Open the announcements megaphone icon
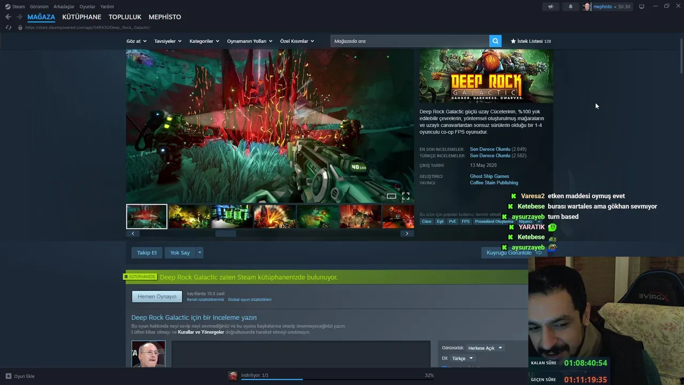Screen dimensions: 684x385 pos(550,6)
